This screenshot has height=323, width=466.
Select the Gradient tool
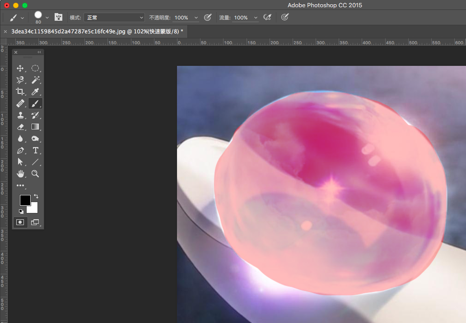tap(35, 127)
